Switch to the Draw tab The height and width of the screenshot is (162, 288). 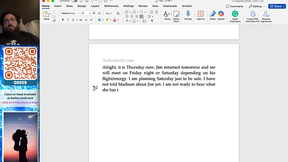click(x=70, y=6)
